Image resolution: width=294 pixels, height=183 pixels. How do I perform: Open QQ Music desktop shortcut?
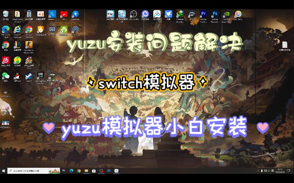pyautogui.click(x=17, y=60)
